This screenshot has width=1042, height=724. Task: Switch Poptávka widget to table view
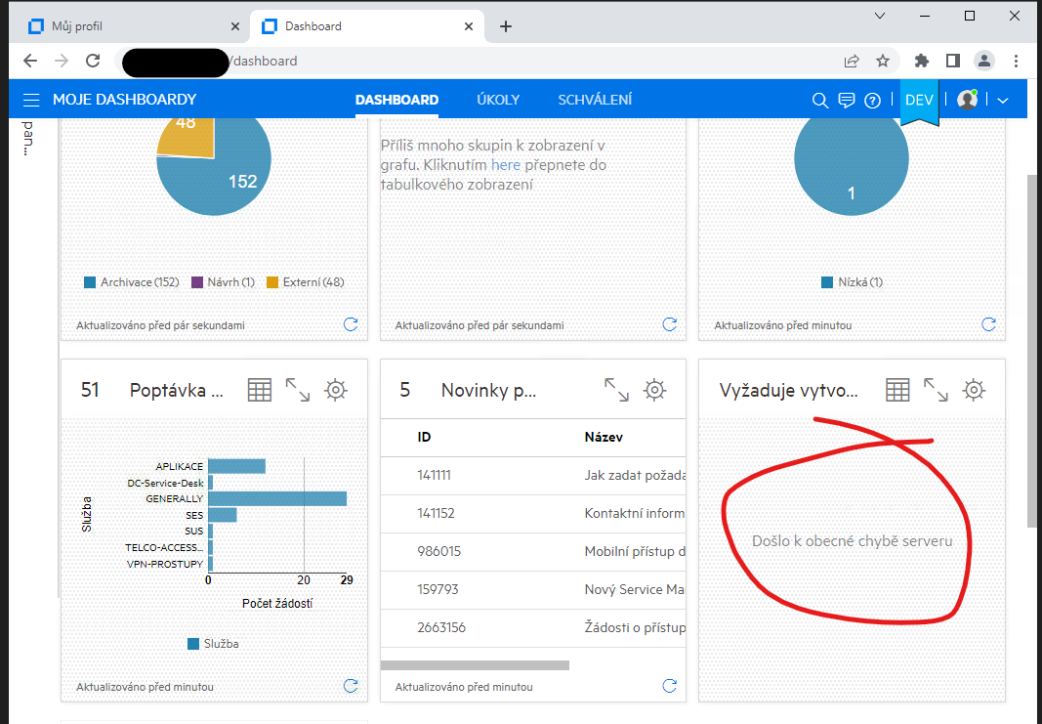coord(259,389)
